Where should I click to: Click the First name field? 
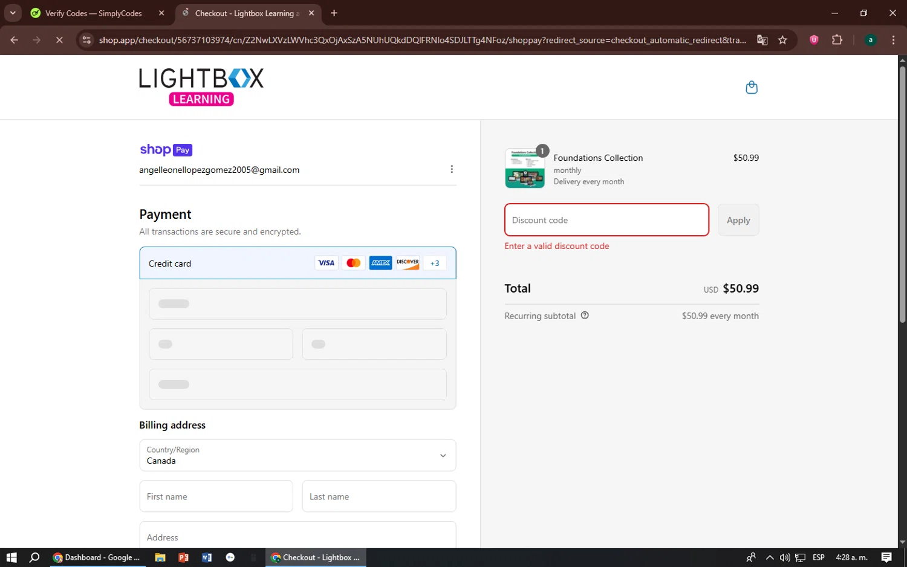(x=216, y=496)
